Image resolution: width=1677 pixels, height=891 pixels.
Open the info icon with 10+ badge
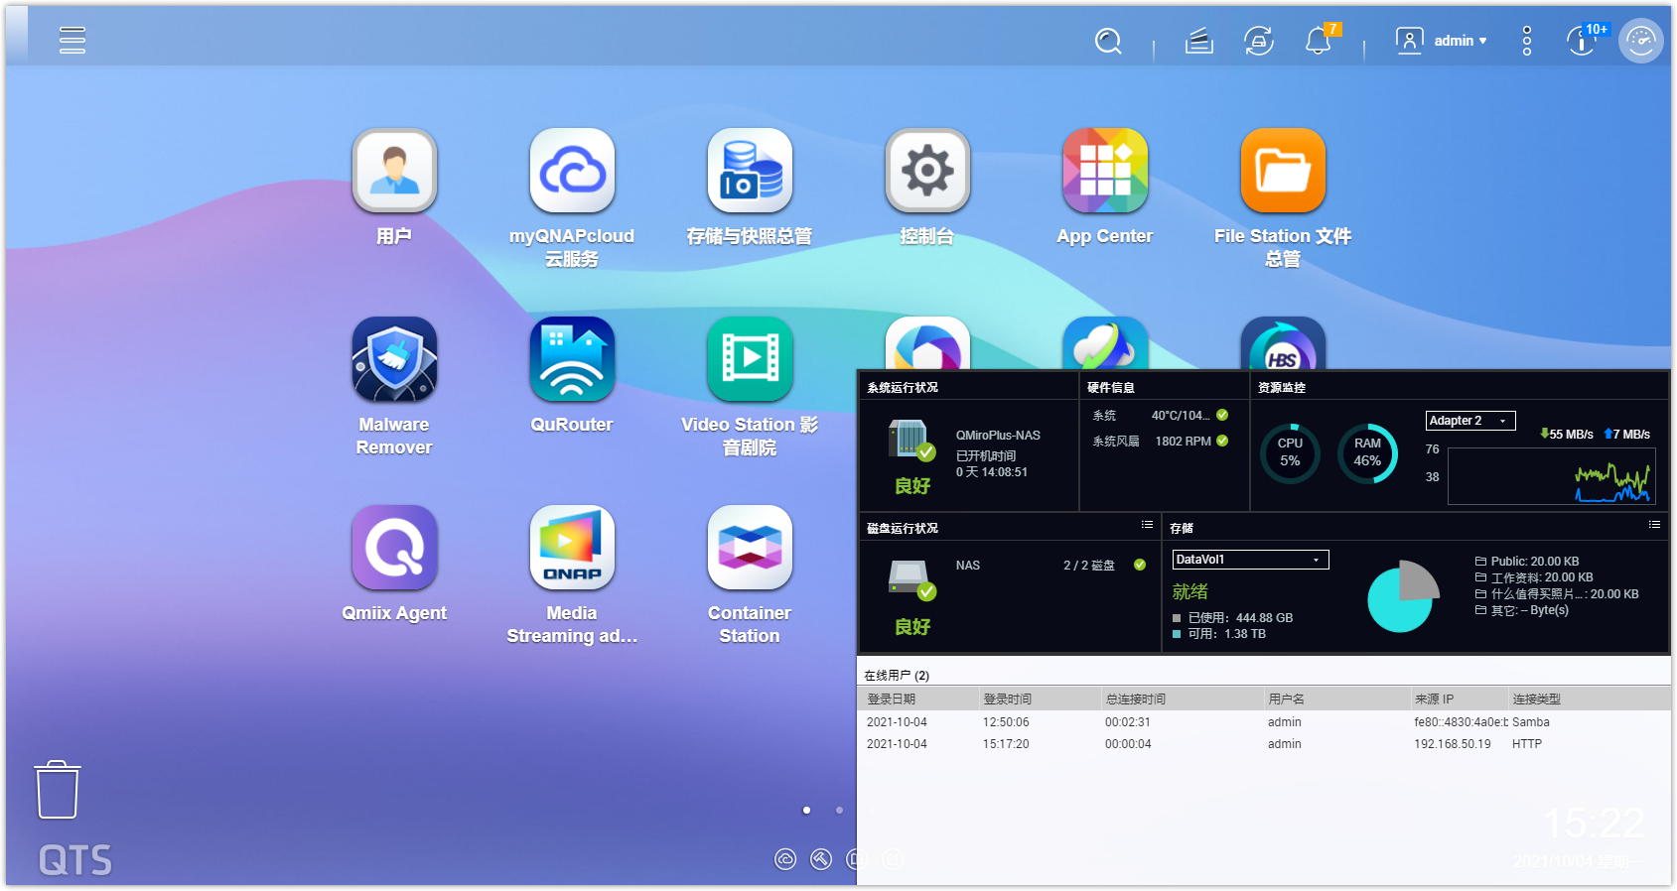1584,41
